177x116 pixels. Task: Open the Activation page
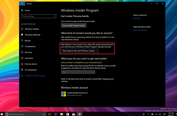pos(29,58)
